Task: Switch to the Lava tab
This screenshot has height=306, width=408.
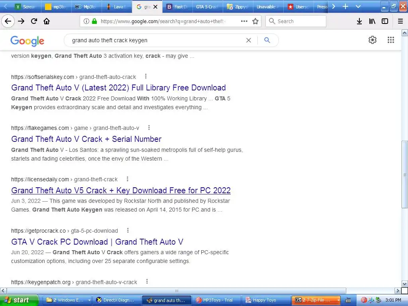Action: point(116,7)
